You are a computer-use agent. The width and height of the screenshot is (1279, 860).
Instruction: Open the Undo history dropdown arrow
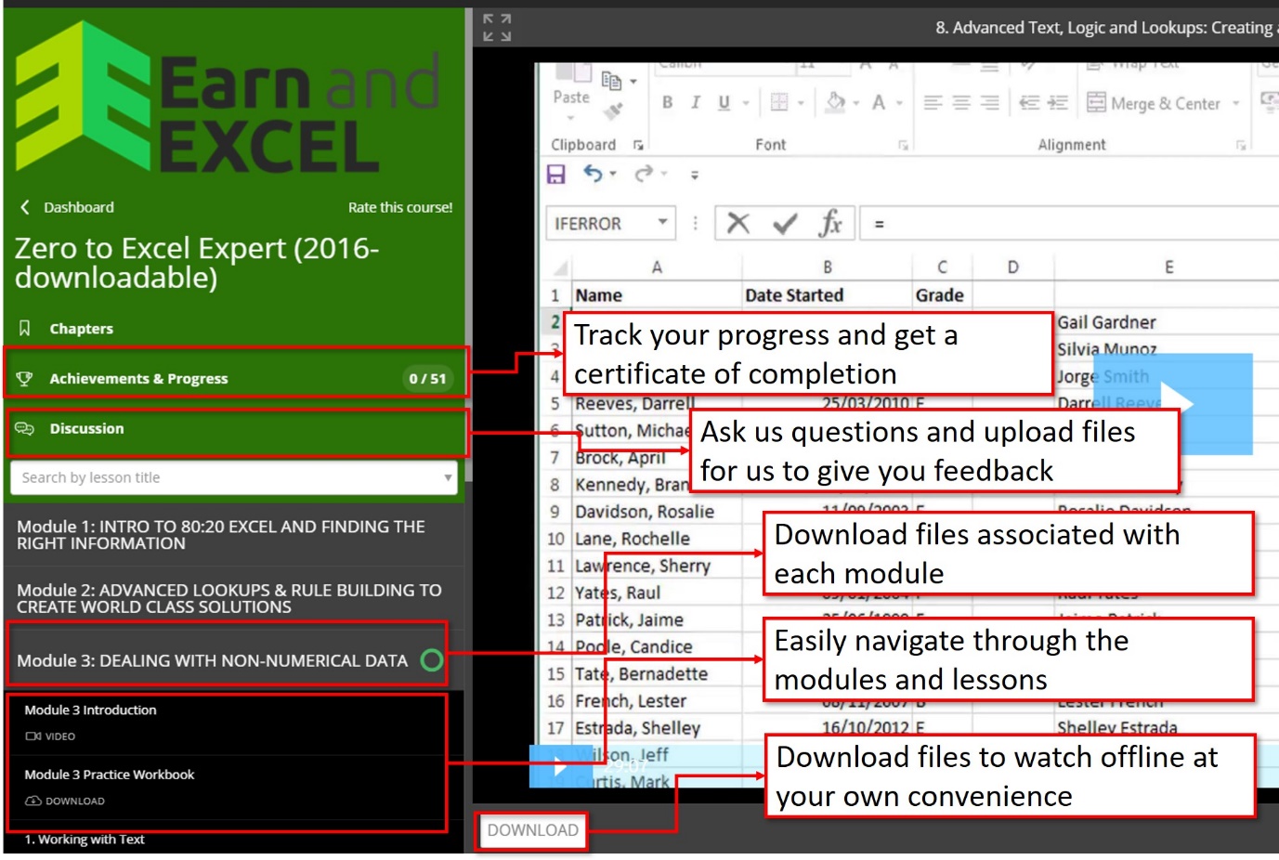[x=613, y=174]
